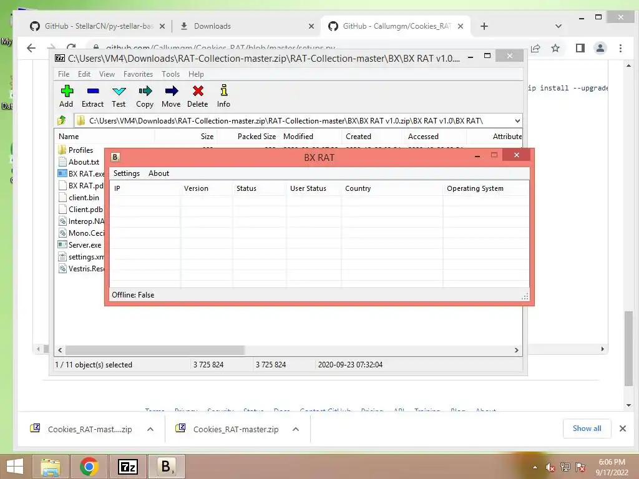Open Settings menu in BX RAT
The height and width of the screenshot is (479, 639).
(x=126, y=173)
